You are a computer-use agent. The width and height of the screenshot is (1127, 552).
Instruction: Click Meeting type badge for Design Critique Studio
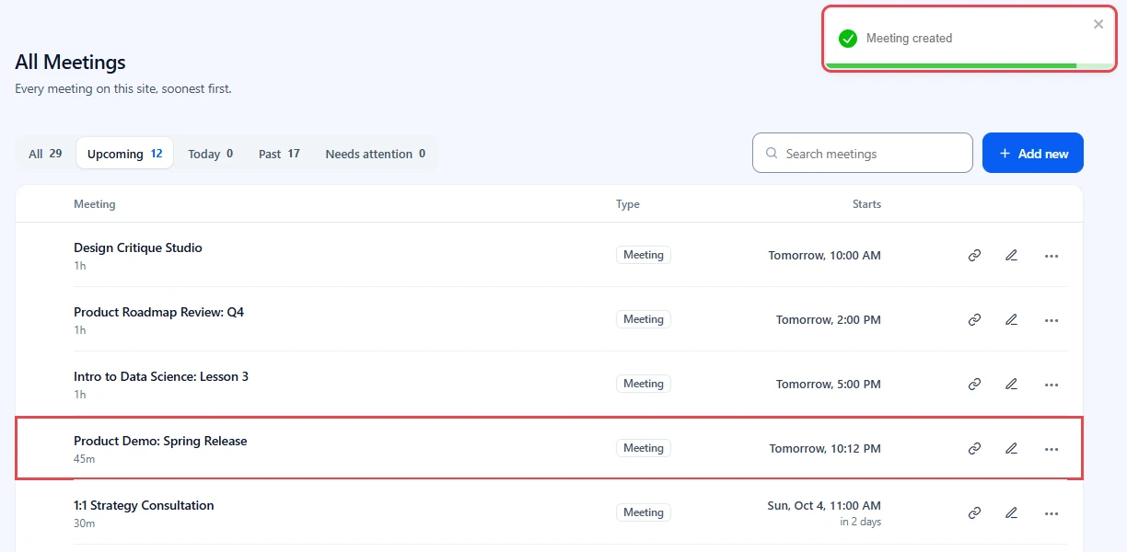tap(644, 255)
